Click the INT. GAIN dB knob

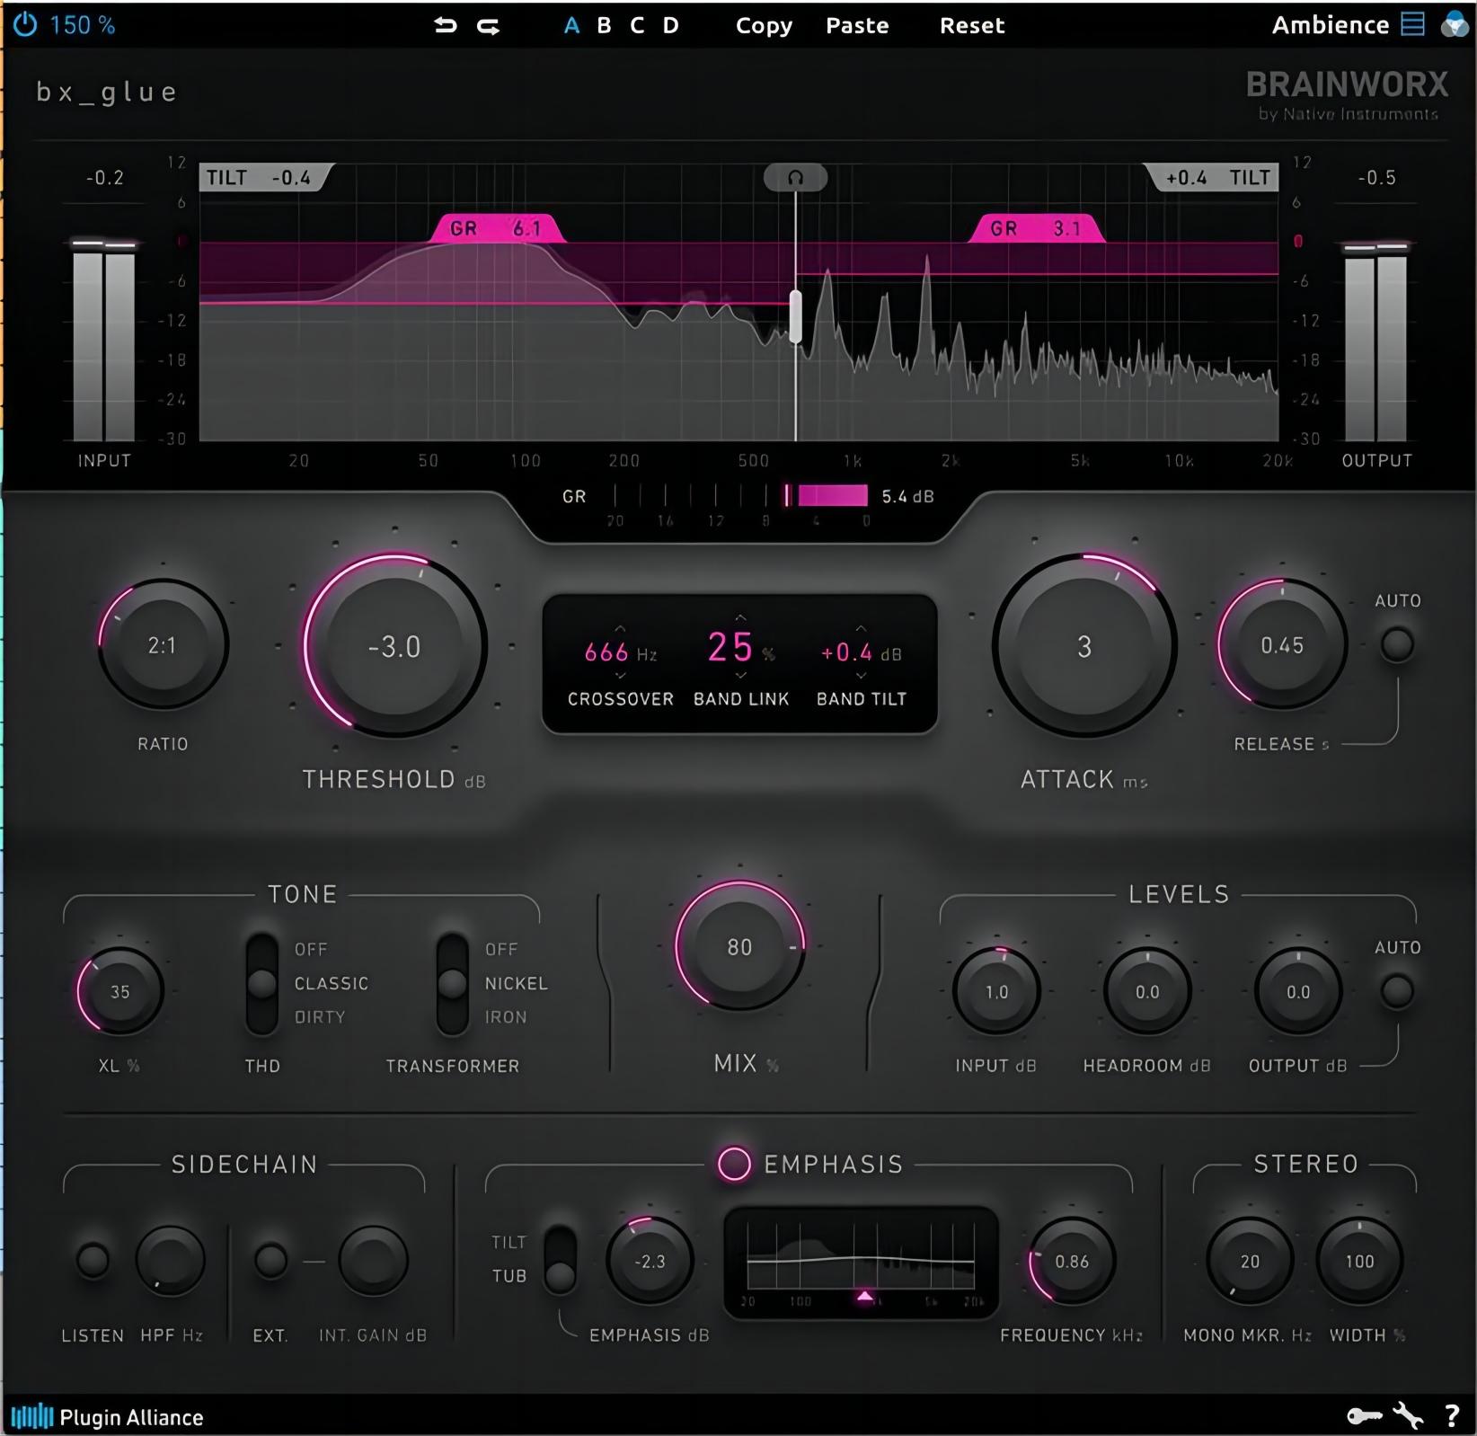click(x=373, y=1260)
